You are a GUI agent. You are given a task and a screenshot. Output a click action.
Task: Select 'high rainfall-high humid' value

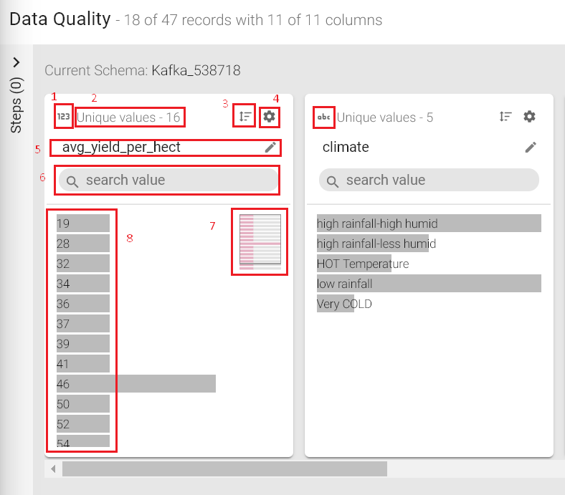[429, 224]
